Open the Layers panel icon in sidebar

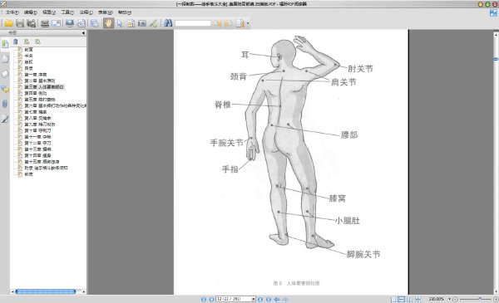click(5, 74)
